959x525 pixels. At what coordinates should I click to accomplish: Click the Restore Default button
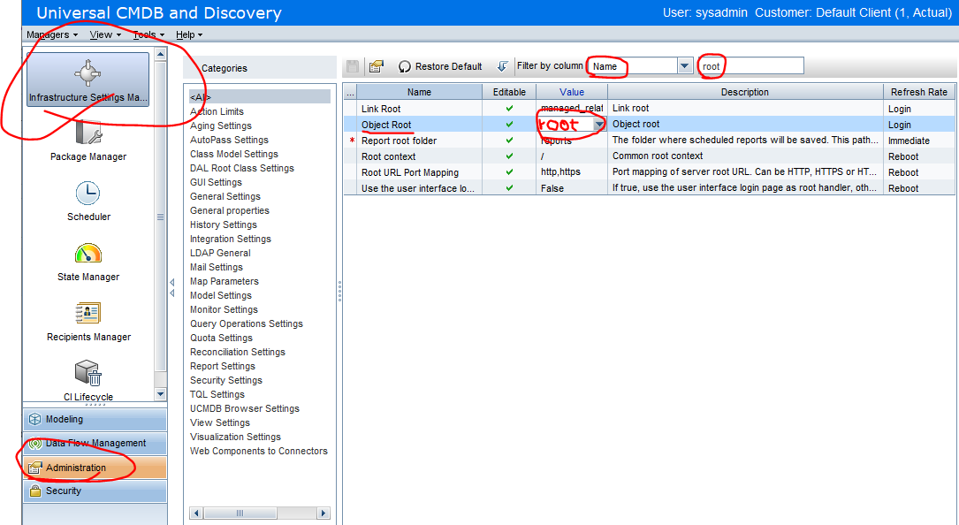tap(440, 66)
